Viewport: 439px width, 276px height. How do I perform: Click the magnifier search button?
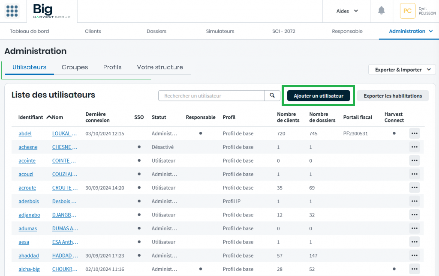pos(272,96)
